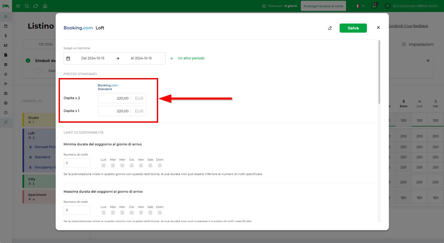Image resolution: width=444 pixels, height=243 pixels.
Task: Select the Villa room row
Action: click(x=39, y=181)
